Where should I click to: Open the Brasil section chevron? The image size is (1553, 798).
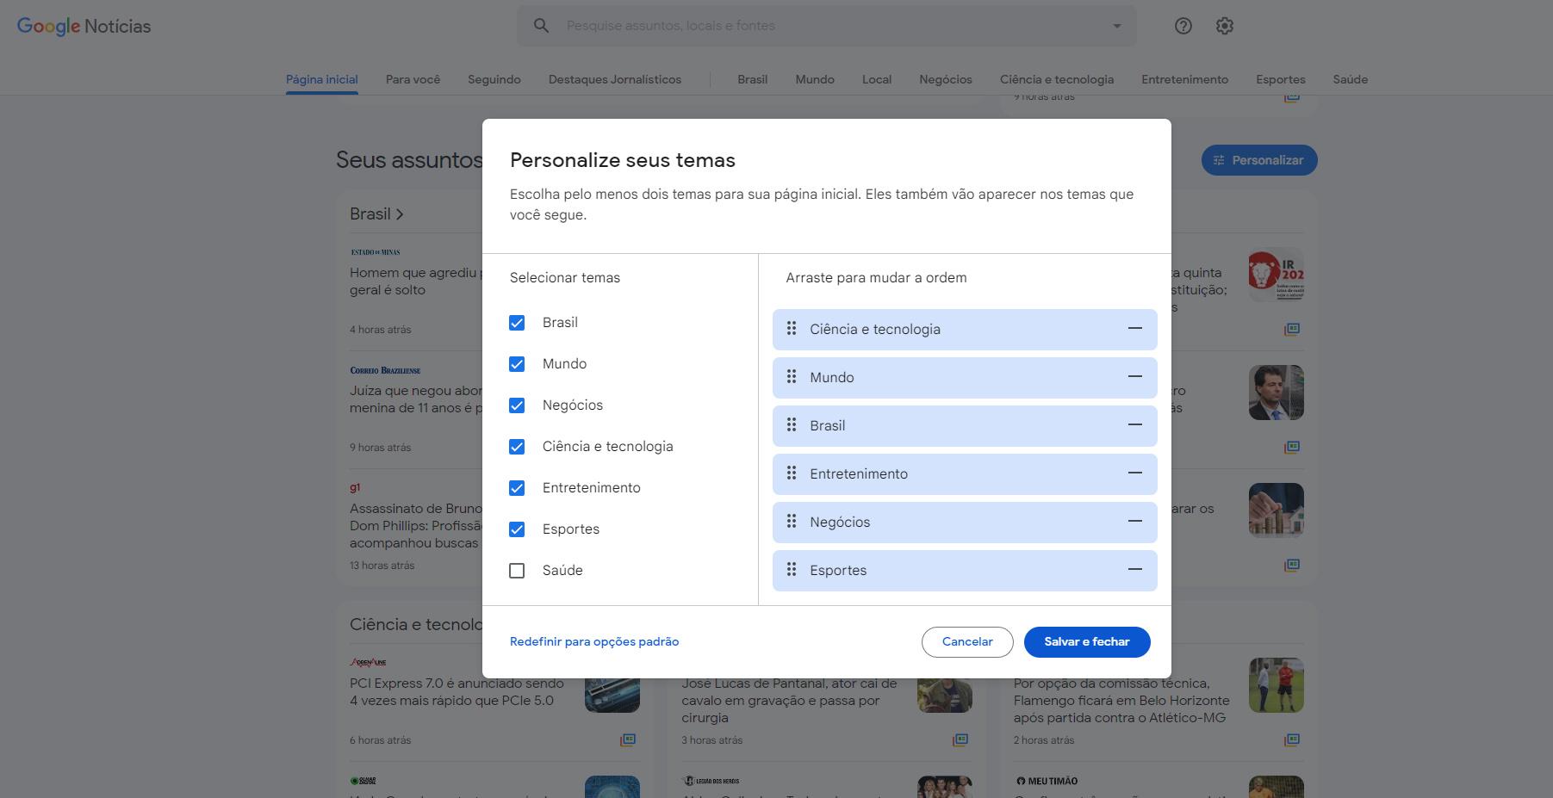(400, 214)
